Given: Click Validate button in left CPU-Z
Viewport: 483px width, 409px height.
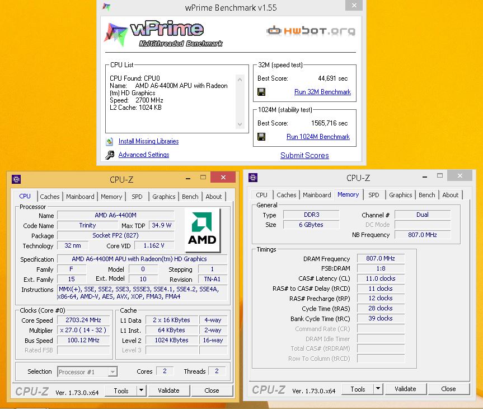Looking at the screenshot, I should click(x=168, y=390).
